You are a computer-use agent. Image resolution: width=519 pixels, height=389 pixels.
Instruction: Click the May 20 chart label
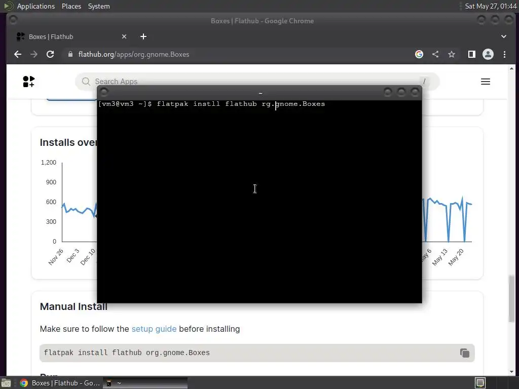click(456, 257)
